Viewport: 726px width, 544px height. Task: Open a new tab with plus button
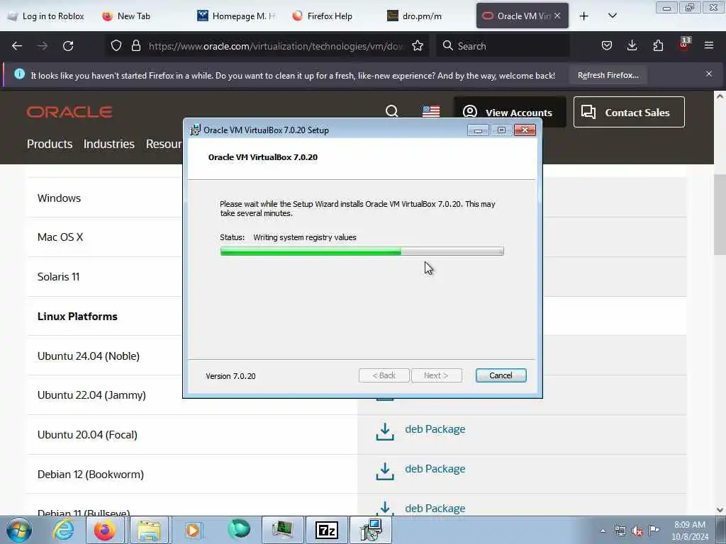tap(584, 16)
